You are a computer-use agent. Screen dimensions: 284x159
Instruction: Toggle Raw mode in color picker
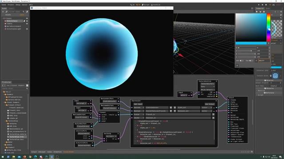pyautogui.click(x=251, y=61)
